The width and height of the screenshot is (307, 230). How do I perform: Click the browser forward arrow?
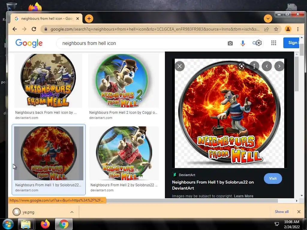coord(24,29)
